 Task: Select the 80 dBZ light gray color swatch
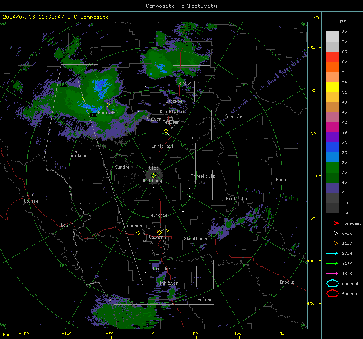pos(332,37)
